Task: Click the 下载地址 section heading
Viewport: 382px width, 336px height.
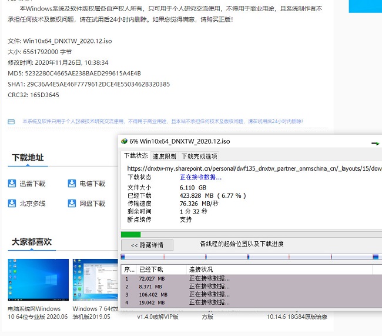Action: pyautogui.click(x=28, y=157)
